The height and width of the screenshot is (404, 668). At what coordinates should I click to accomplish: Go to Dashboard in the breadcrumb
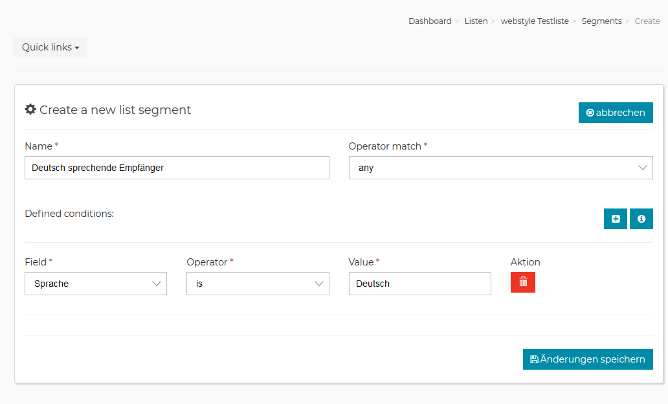point(430,21)
